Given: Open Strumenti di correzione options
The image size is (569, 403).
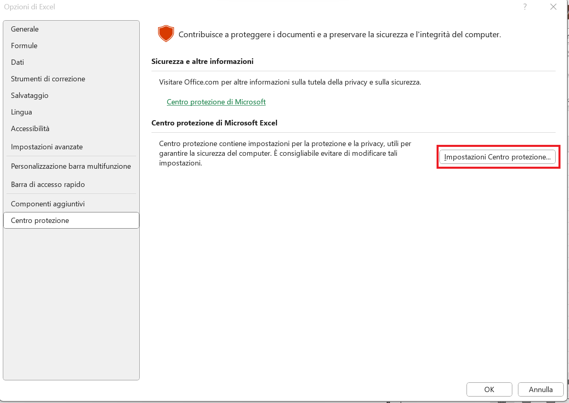Looking at the screenshot, I should [71, 79].
